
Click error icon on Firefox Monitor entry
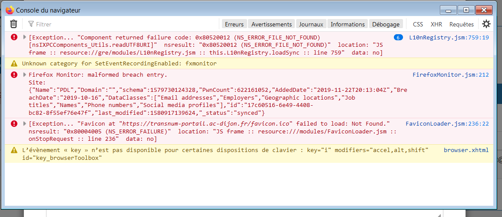[x=14, y=75]
